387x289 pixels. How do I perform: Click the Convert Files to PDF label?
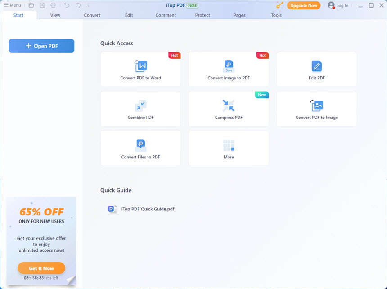(141, 157)
